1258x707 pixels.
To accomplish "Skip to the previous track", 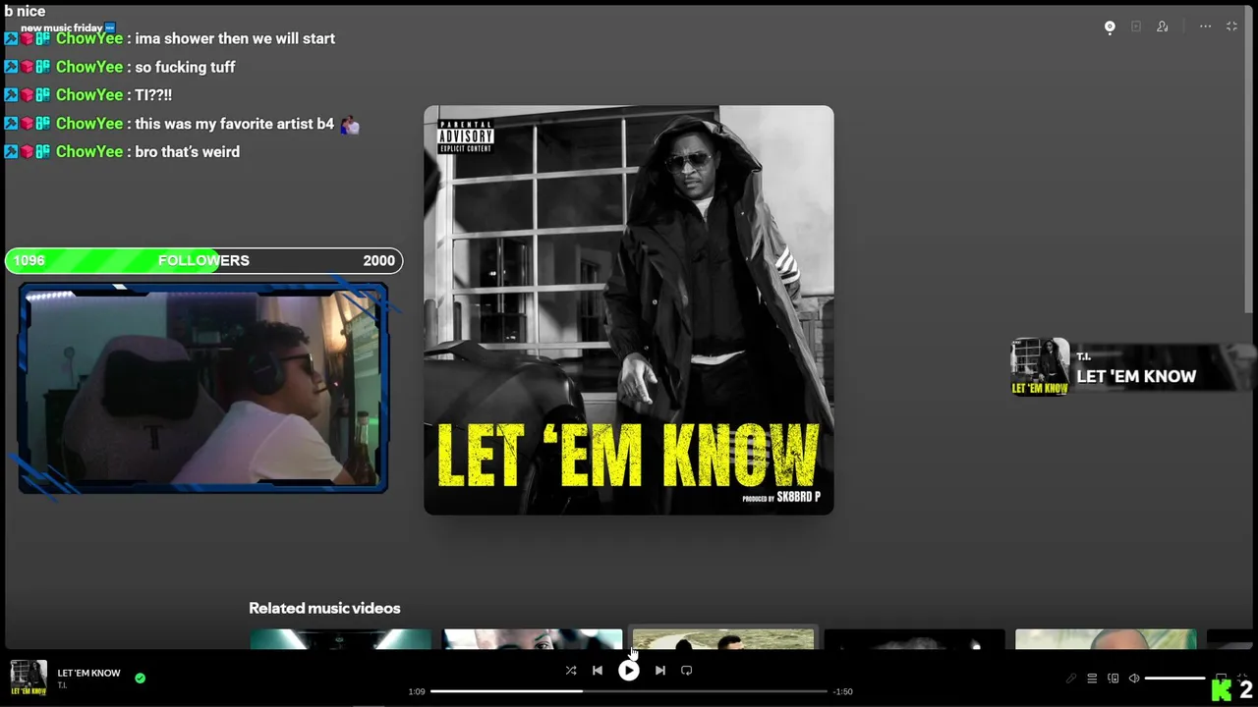I will pyautogui.click(x=598, y=671).
